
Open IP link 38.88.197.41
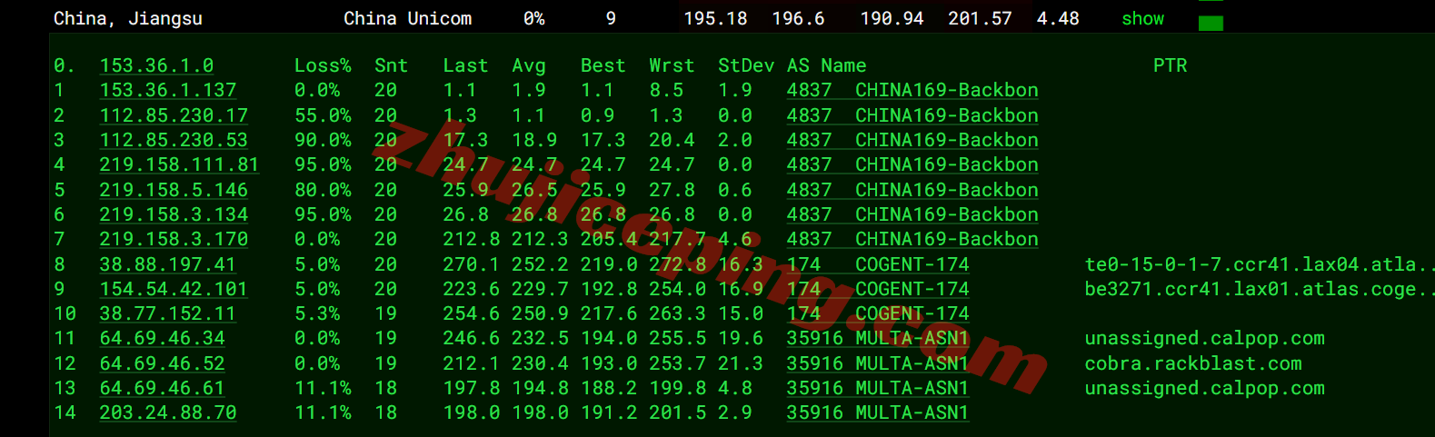pos(168,264)
